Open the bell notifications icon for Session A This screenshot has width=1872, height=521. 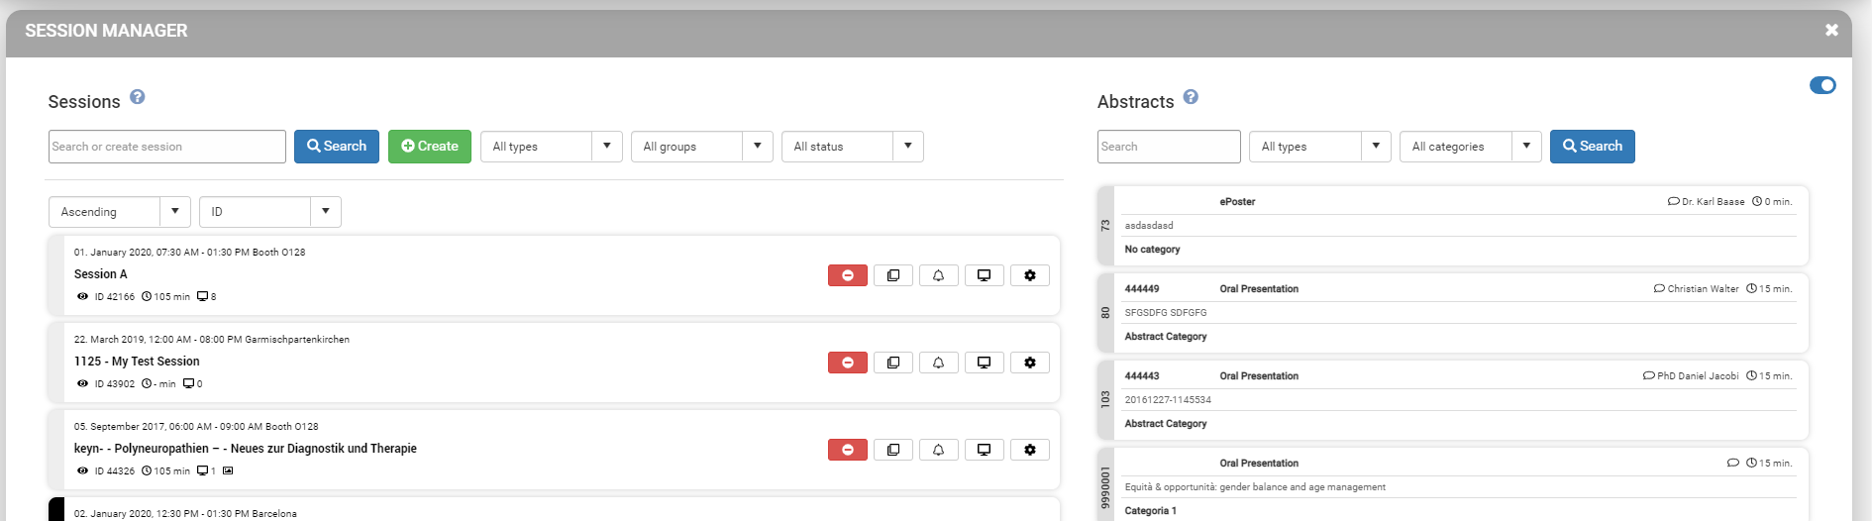pyautogui.click(x=939, y=275)
